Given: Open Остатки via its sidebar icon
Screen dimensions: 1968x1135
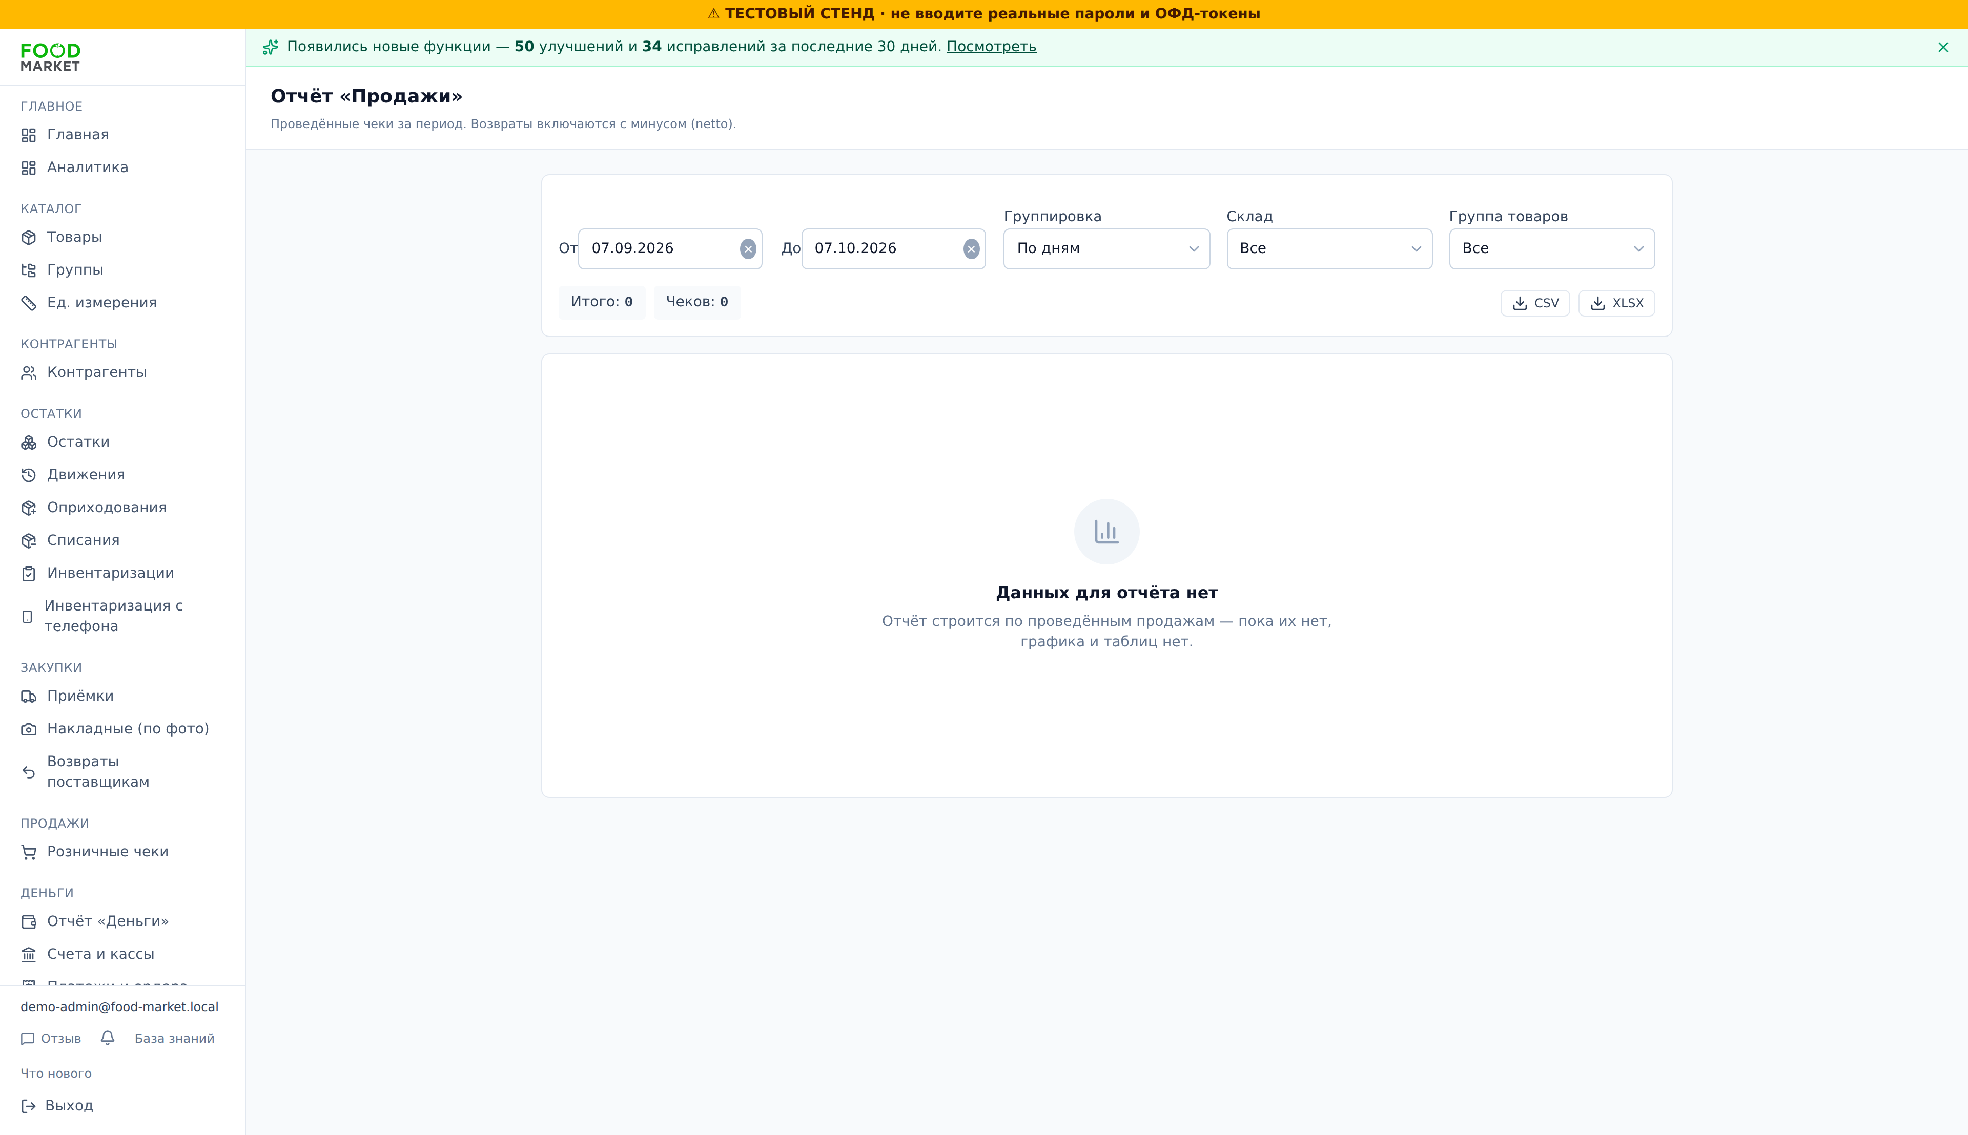Looking at the screenshot, I should [29, 442].
